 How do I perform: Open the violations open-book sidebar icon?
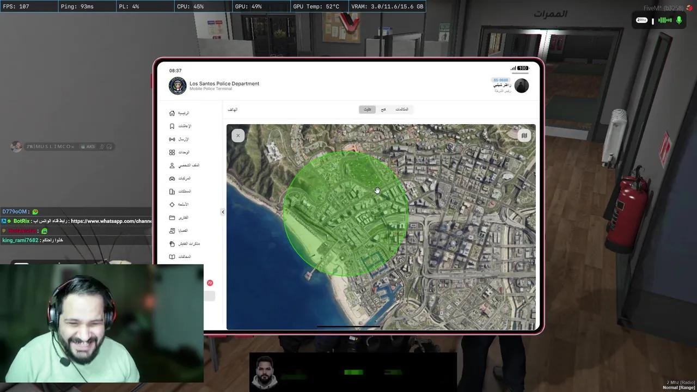click(x=172, y=257)
